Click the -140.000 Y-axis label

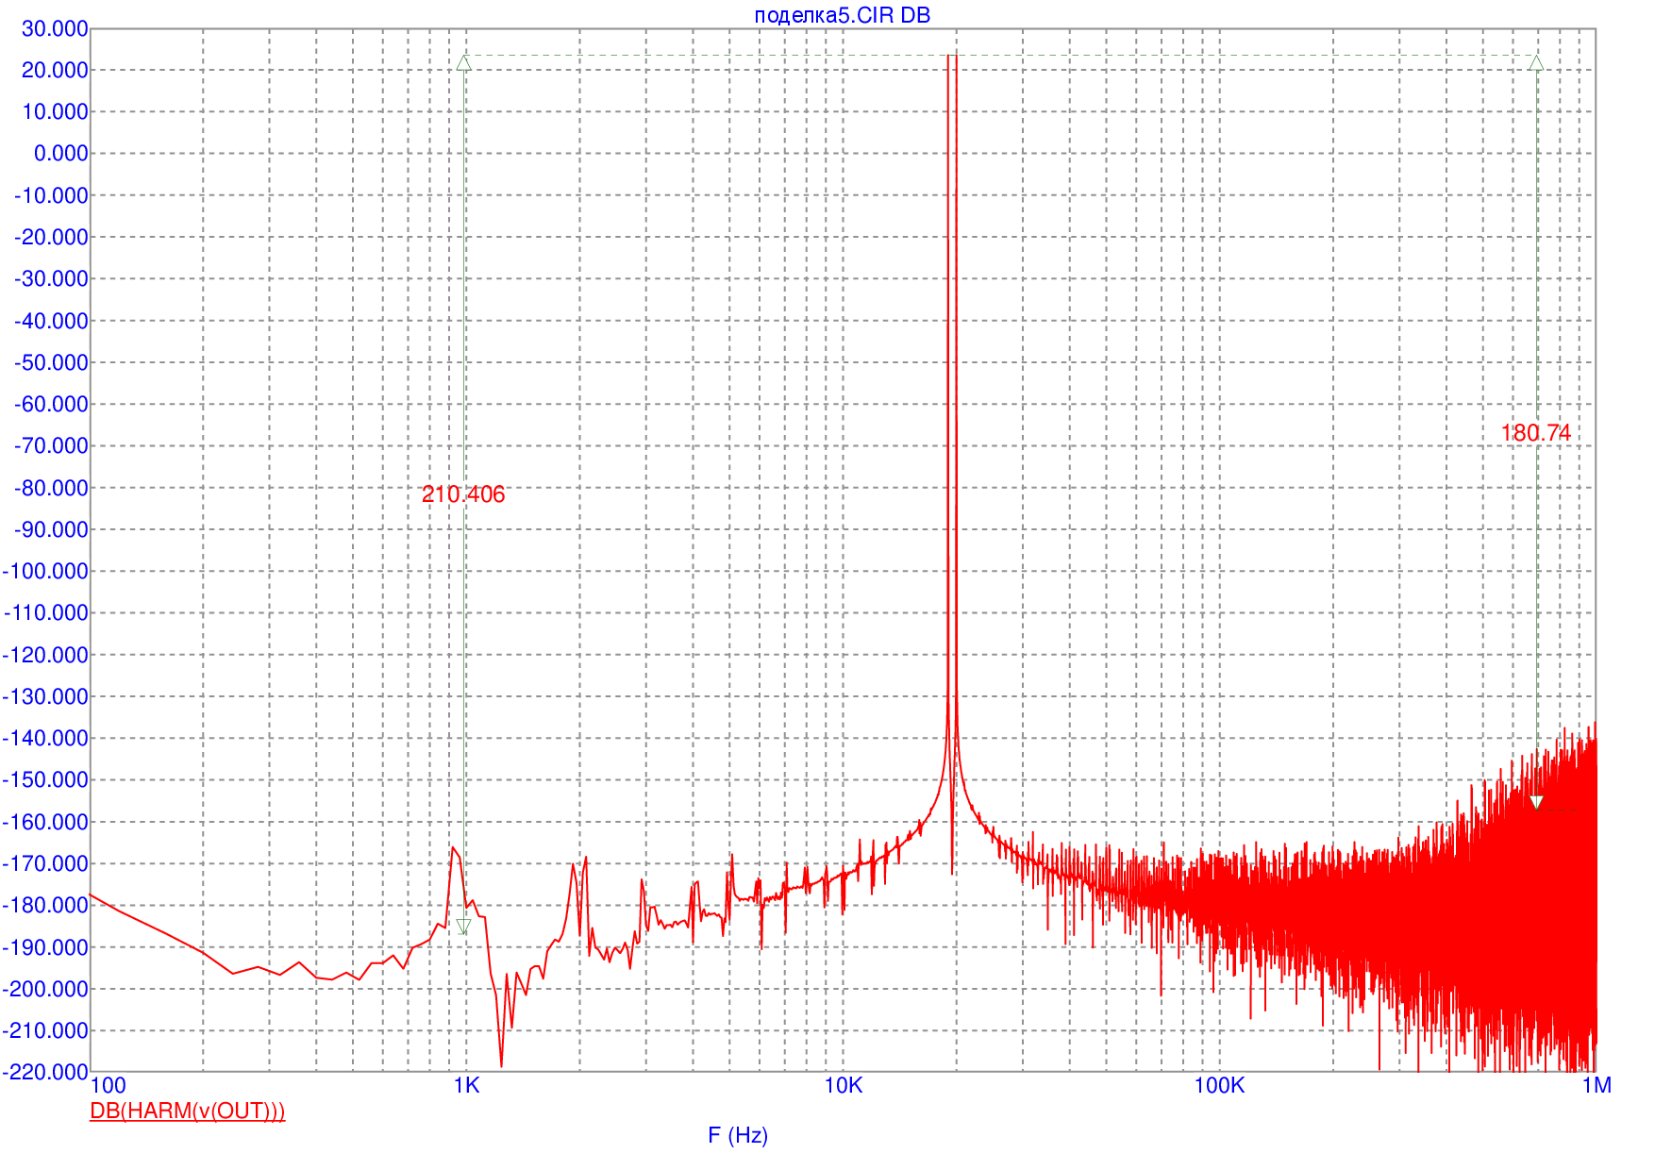tap(46, 738)
